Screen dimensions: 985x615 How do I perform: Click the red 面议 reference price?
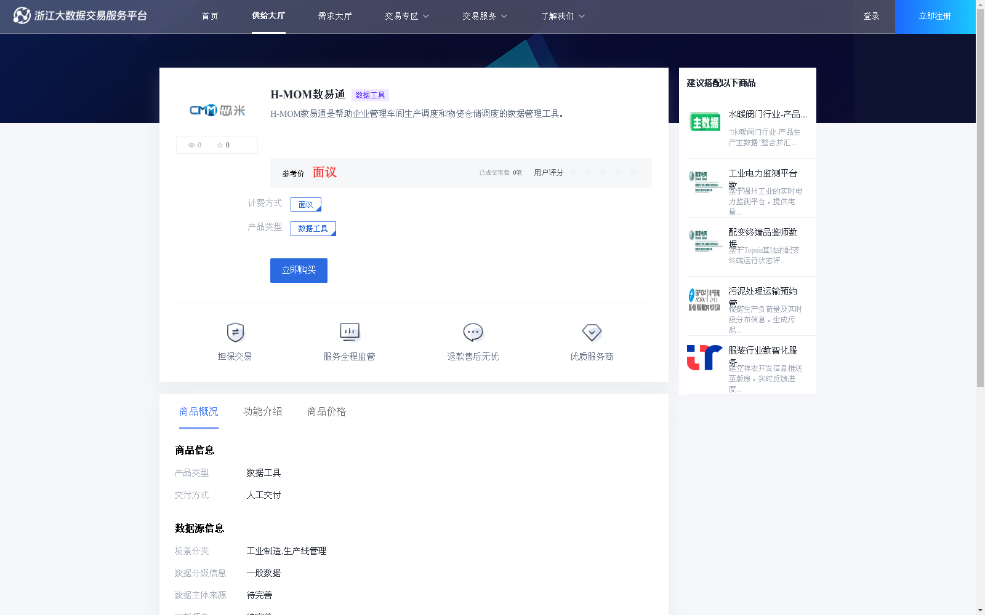coord(324,172)
